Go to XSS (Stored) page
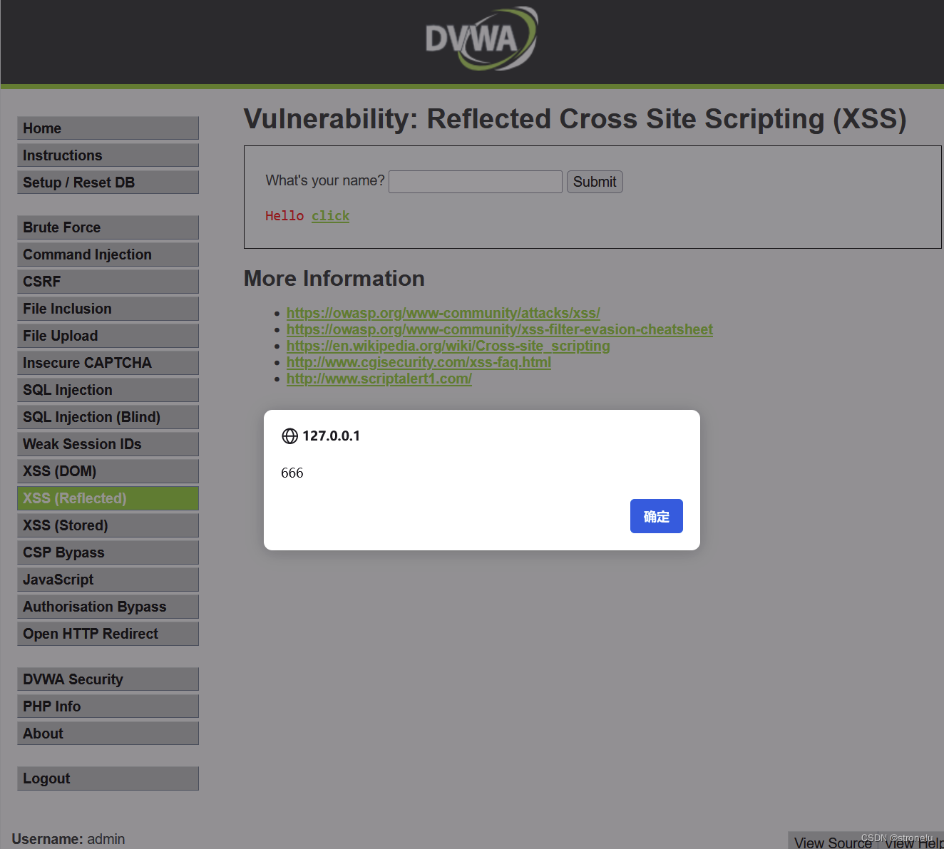Screen dimensions: 944x849 pyautogui.click(x=108, y=525)
